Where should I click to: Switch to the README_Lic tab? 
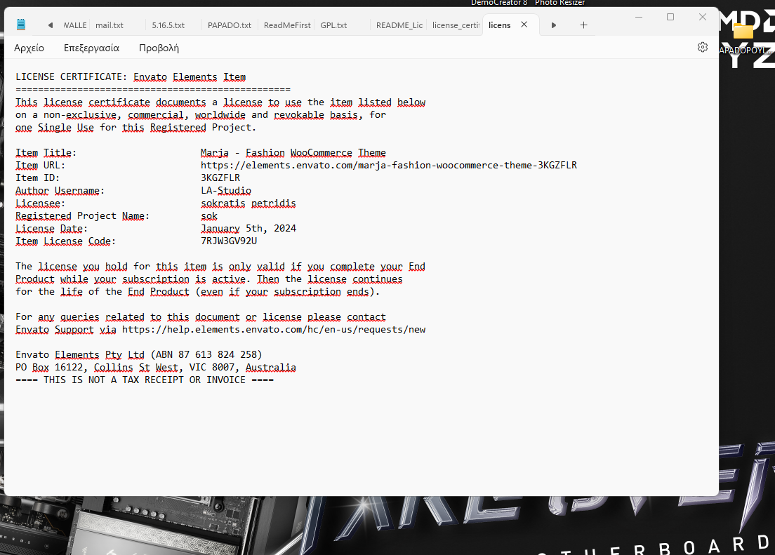point(399,25)
